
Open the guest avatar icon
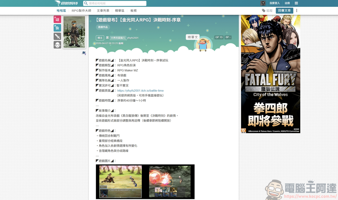pos(263,3)
